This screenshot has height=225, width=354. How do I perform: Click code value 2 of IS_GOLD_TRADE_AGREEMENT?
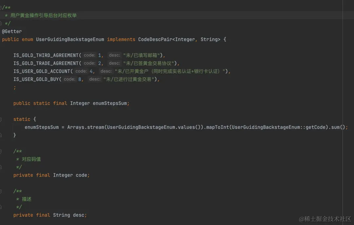100,63
